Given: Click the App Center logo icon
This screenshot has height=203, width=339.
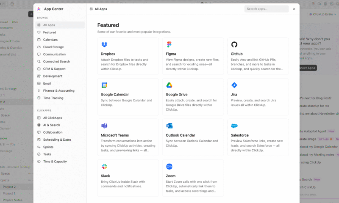Looking at the screenshot, I should click(x=39, y=9).
